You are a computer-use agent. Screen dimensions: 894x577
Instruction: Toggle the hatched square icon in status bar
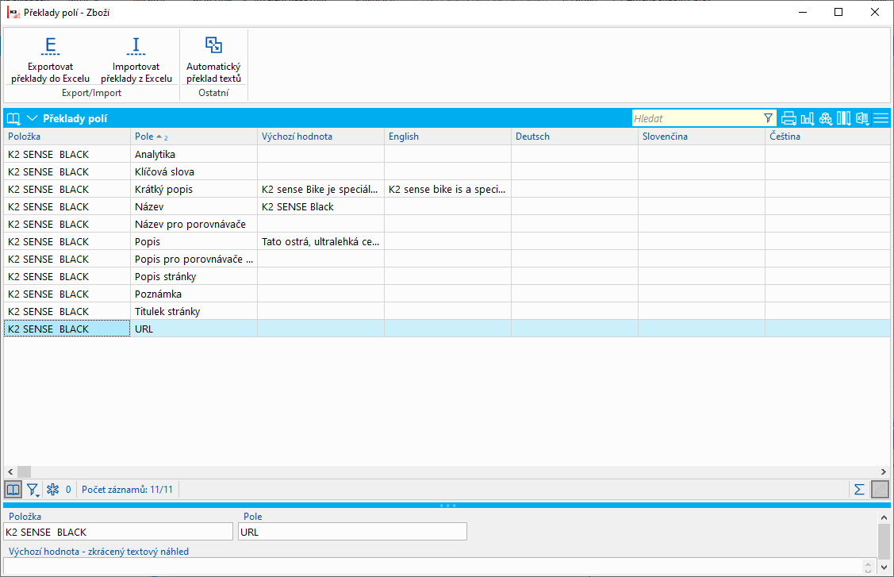point(881,489)
